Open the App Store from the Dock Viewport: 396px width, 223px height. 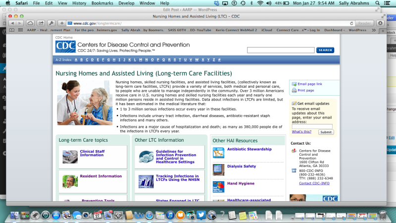[56, 215]
